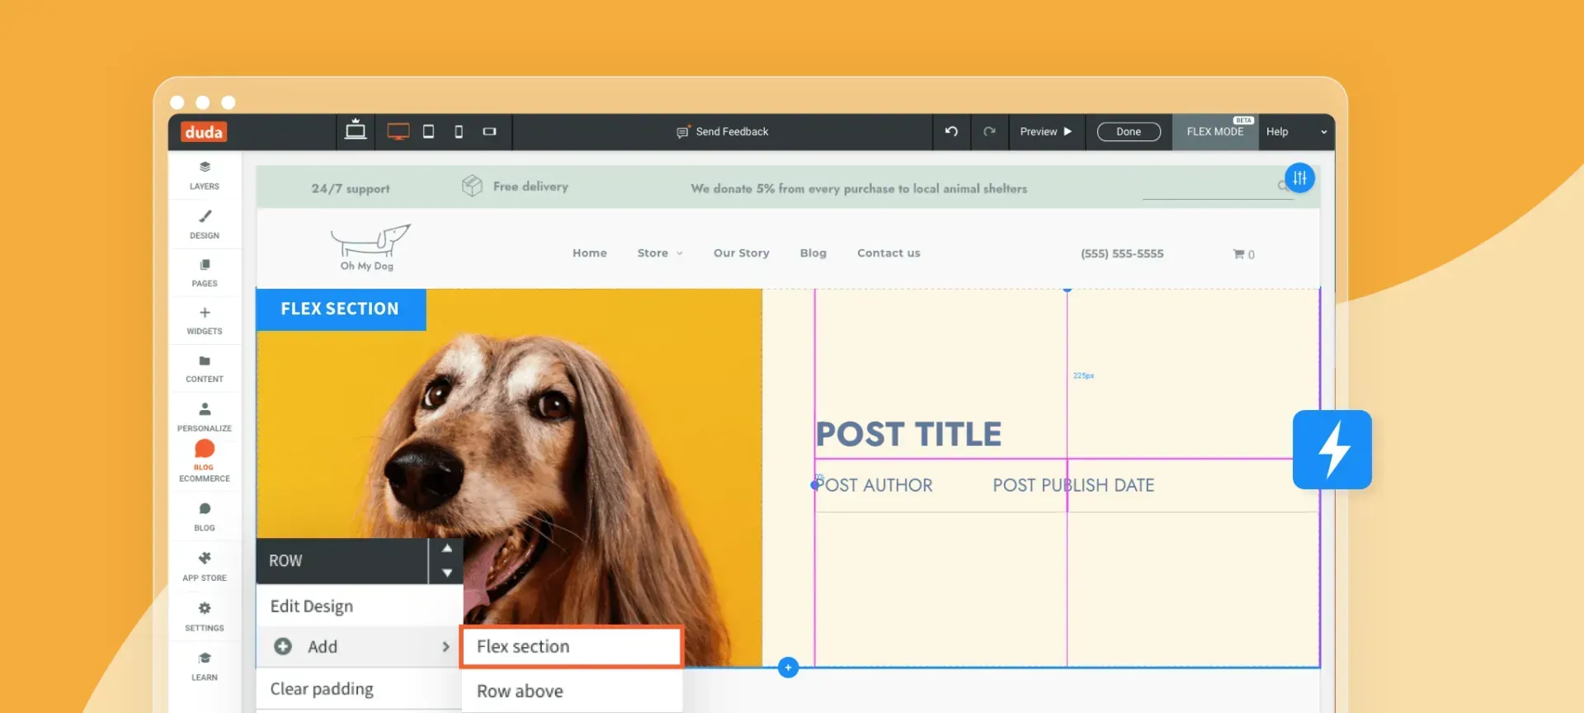This screenshot has width=1584, height=713.
Task: Select the POST PUBLISH DATE text
Action: click(1073, 485)
